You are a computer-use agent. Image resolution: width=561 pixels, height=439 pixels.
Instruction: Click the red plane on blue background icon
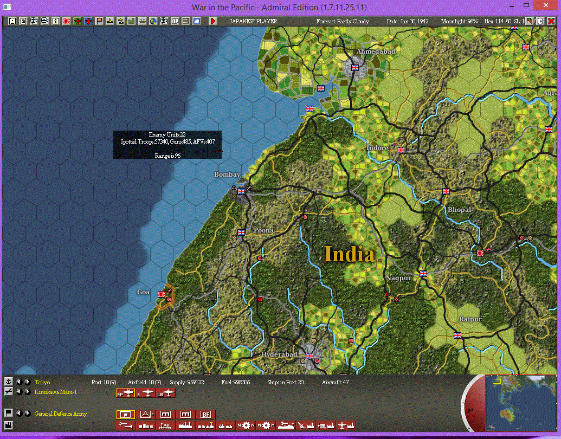(88, 21)
